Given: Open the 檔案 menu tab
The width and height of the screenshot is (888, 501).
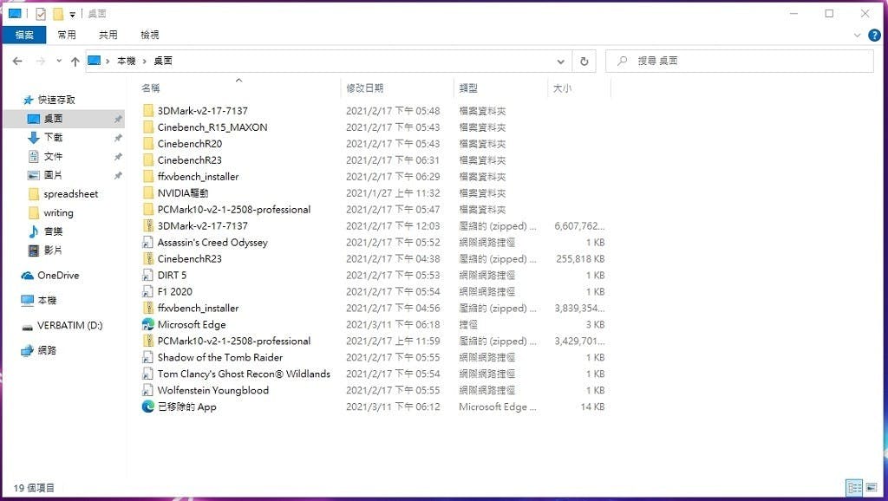Looking at the screenshot, I should point(23,35).
